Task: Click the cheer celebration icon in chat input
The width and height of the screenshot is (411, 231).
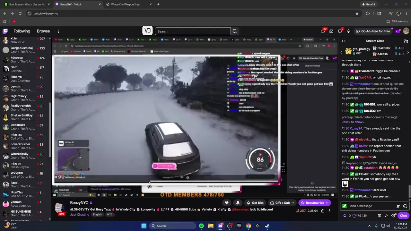Action: coord(398,206)
